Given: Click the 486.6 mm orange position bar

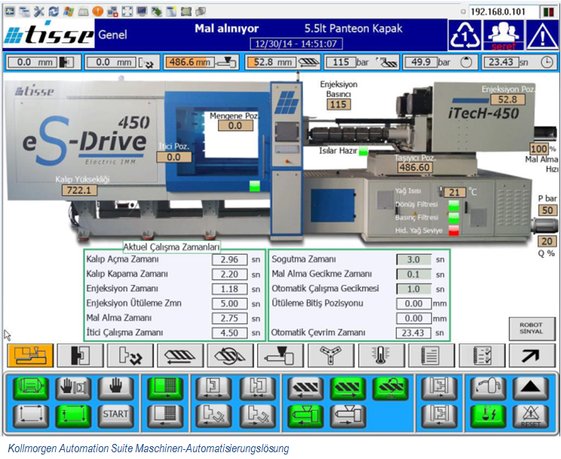Looking at the screenshot, I should coord(189,63).
